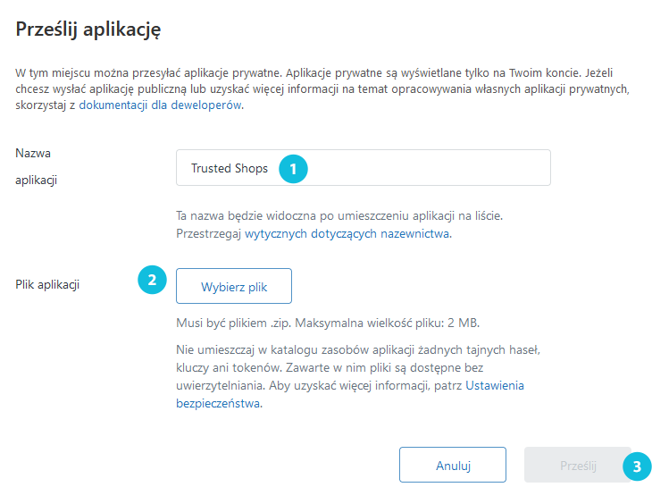
Task: Click the numbered badge 3 icon
Action: coord(637,466)
